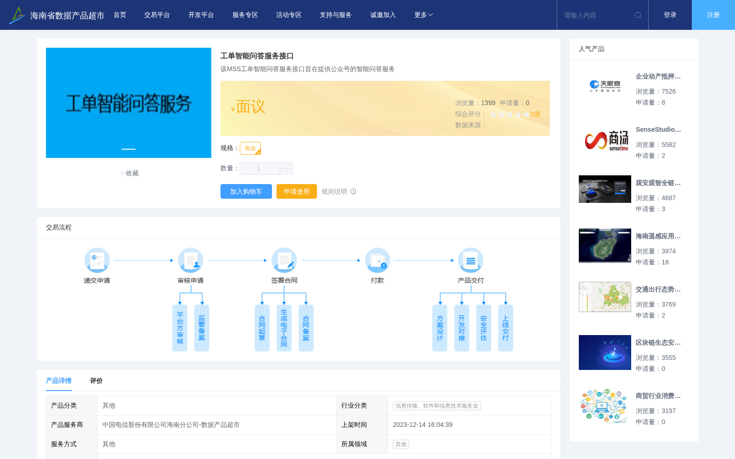
Task: Click the 加入购物车 button
Action: point(246,191)
